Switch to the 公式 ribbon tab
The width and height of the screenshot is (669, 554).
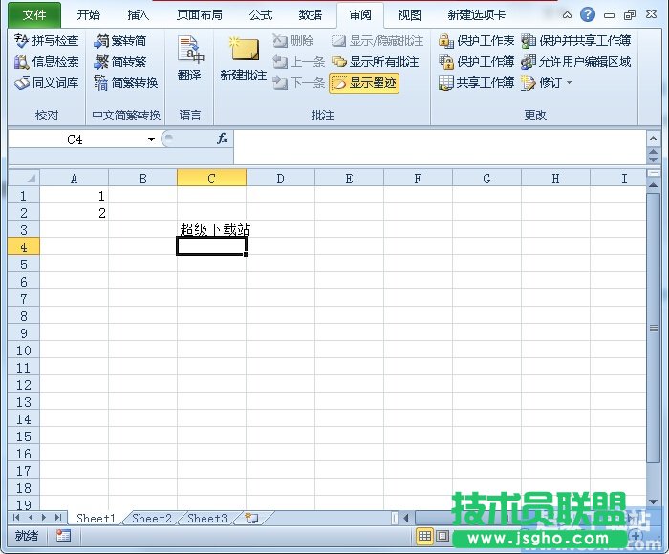coord(260,15)
